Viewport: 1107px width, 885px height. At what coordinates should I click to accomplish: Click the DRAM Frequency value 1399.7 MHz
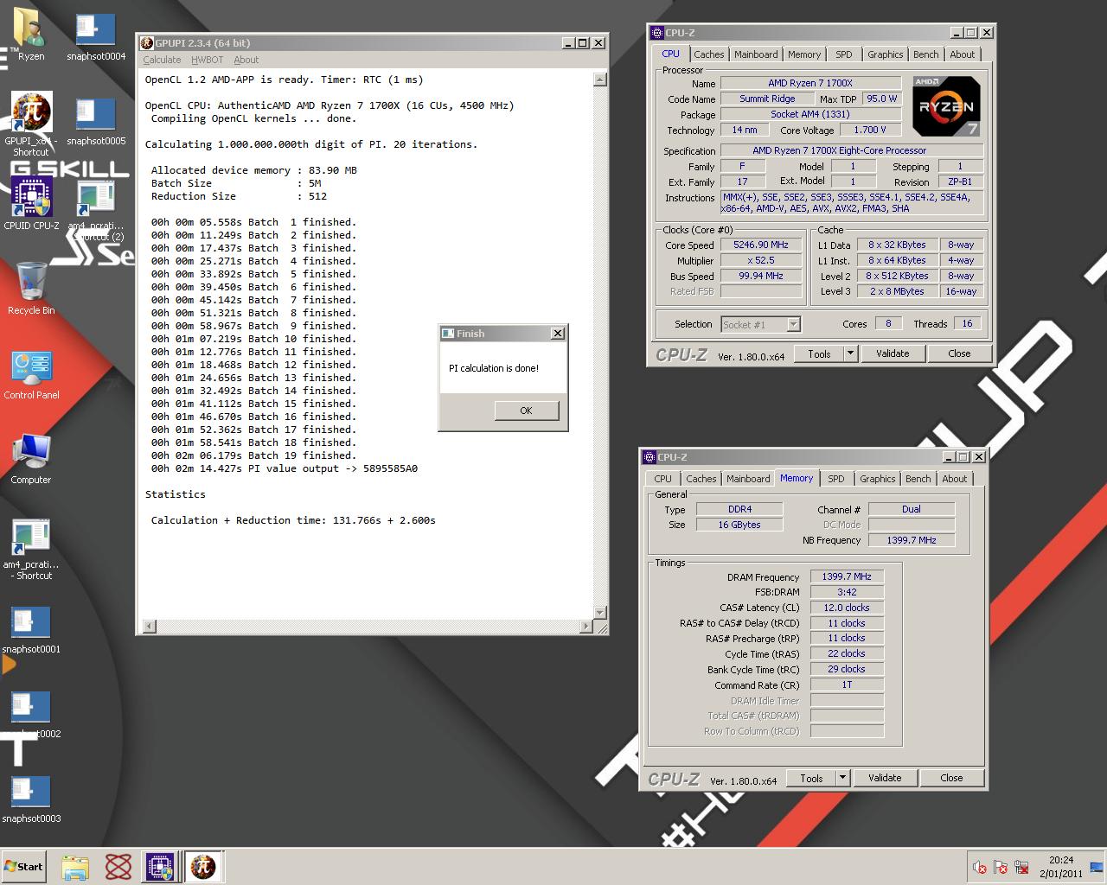pos(847,576)
